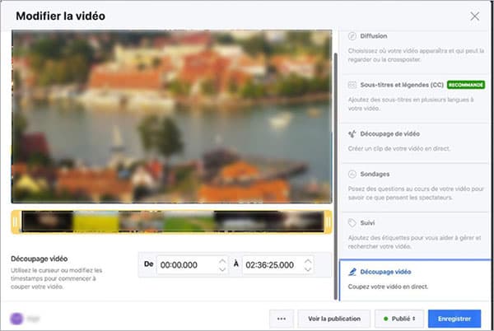Screen dimensions: 494x331
Task: Open the Sondages section
Action: (416, 188)
